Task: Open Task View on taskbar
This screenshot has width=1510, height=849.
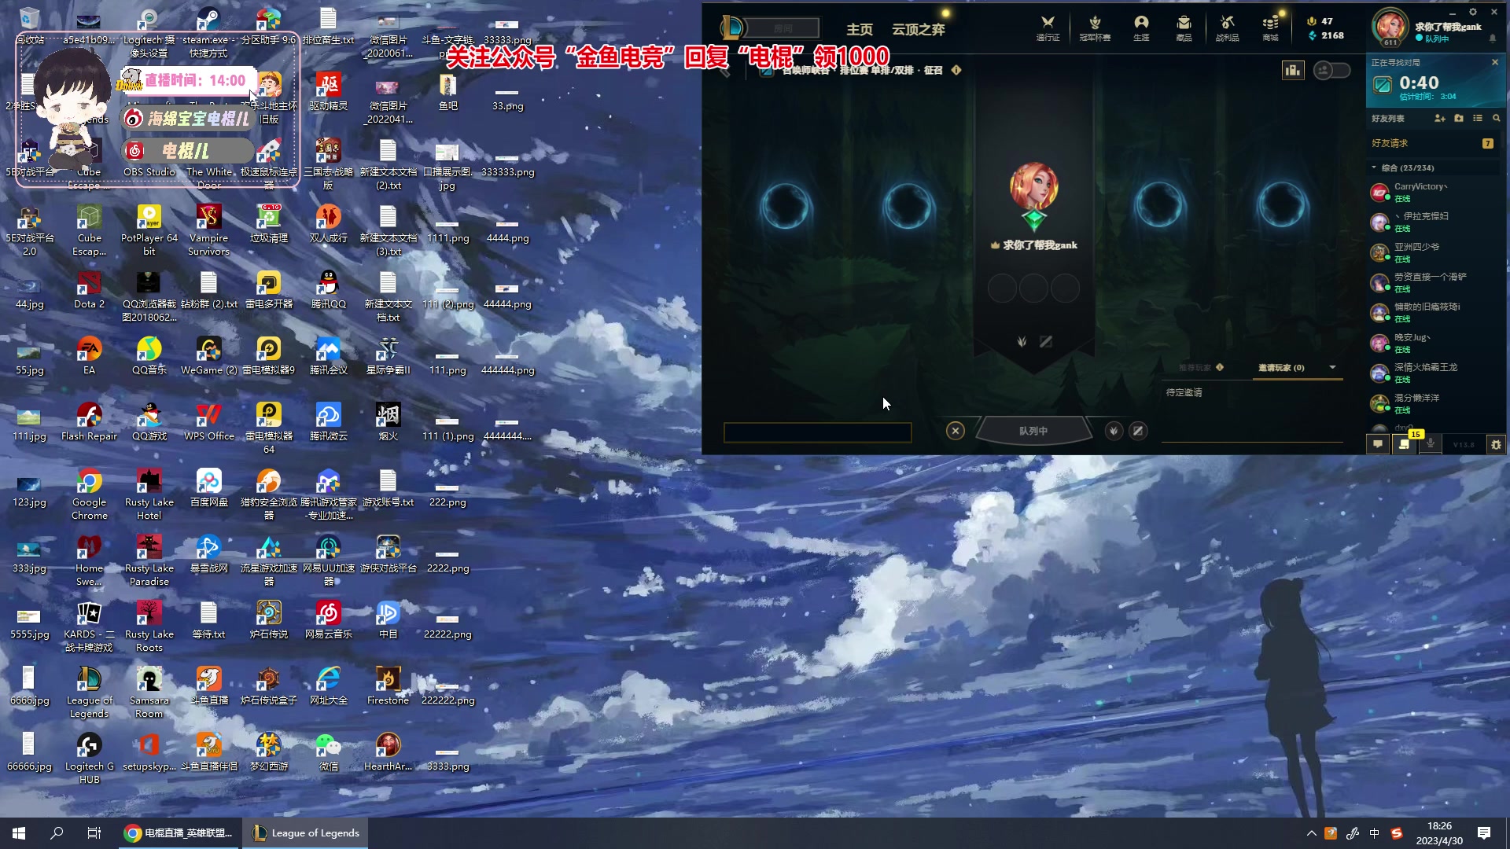Action: pyautogui.click(x=94, y=833)
